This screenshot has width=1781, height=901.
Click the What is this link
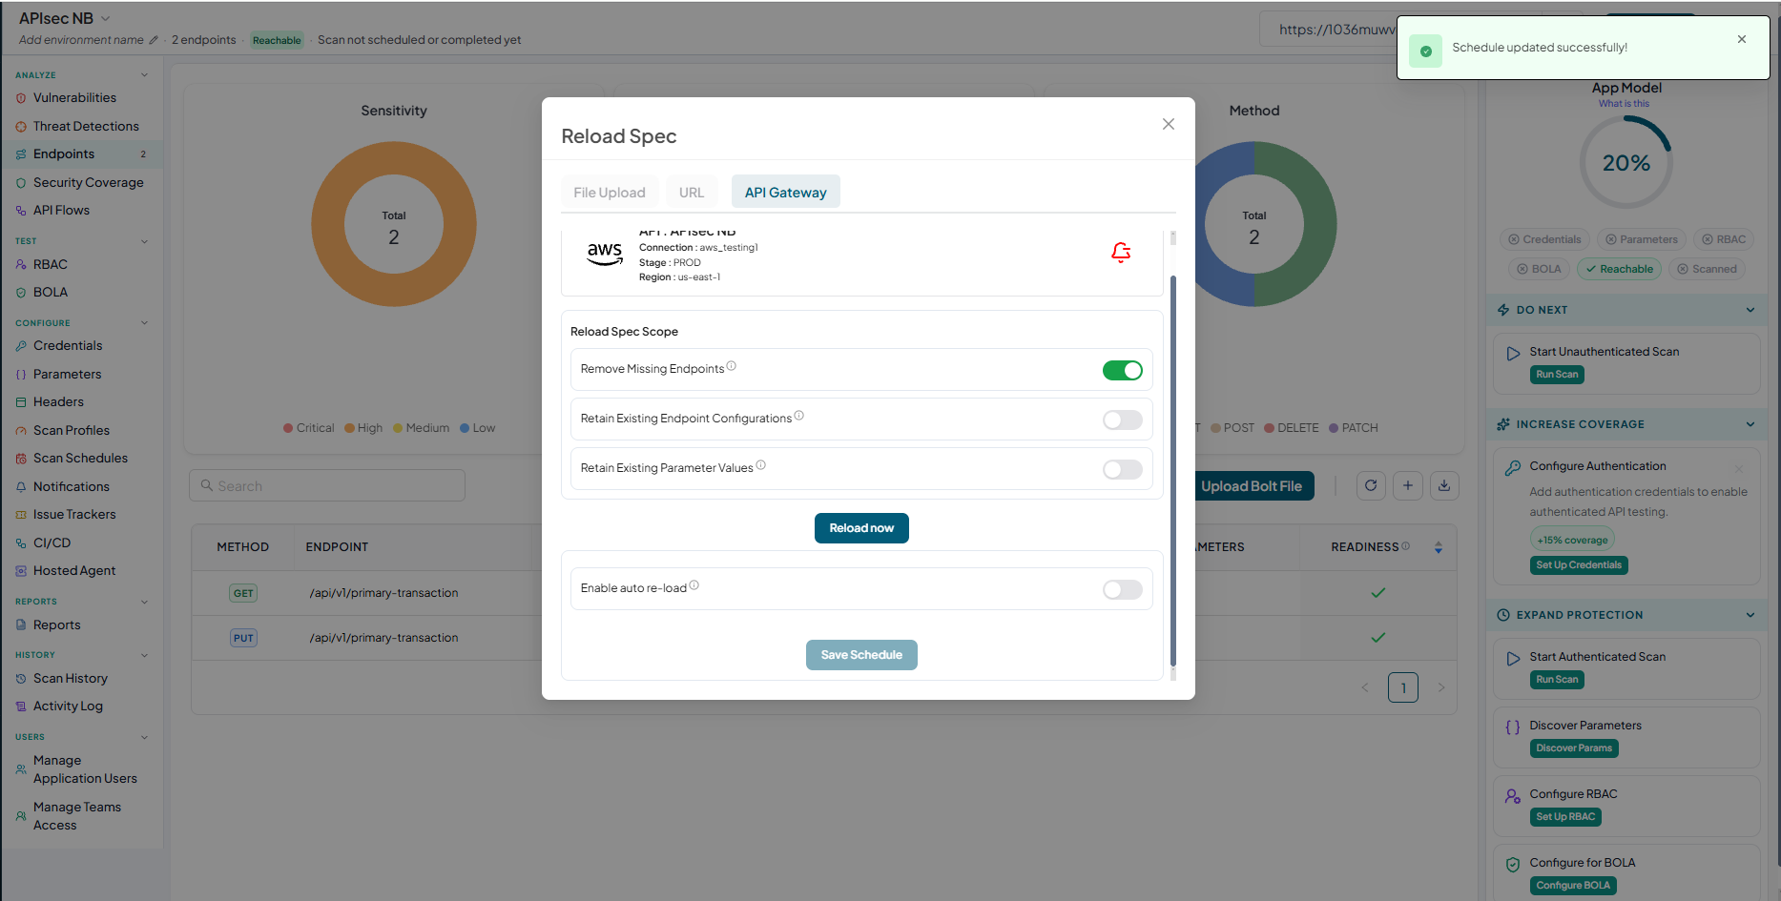coord(1624,103)
